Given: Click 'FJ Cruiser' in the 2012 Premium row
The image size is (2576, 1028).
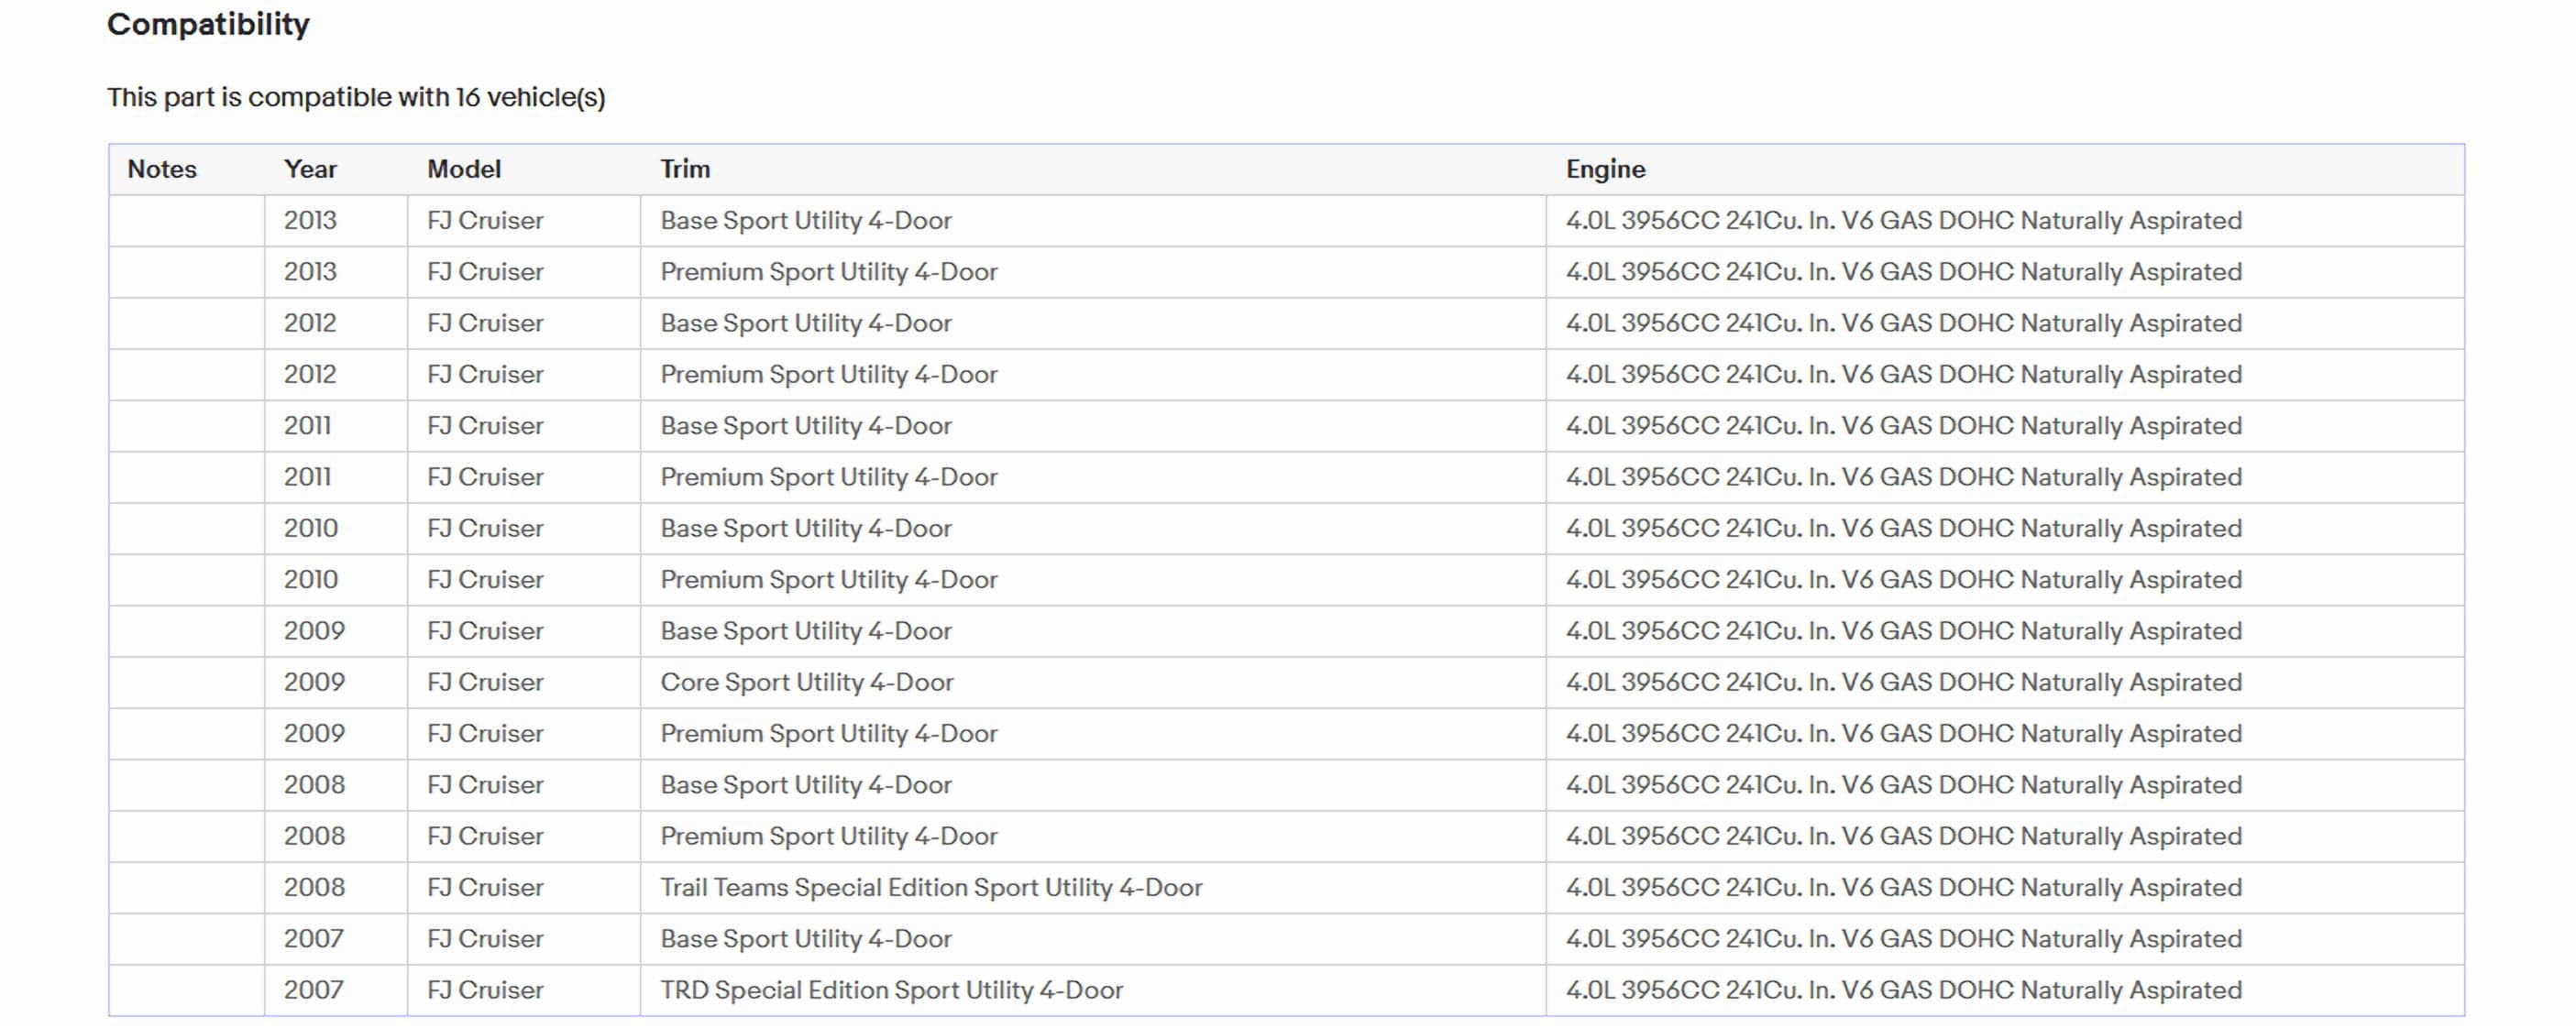Looking at the screenshot, I should tap(485, 375).
